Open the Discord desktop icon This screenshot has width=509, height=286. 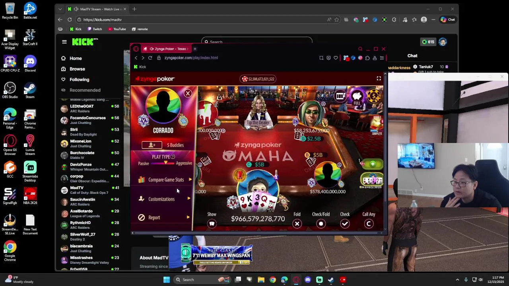[x=30, y=64]
